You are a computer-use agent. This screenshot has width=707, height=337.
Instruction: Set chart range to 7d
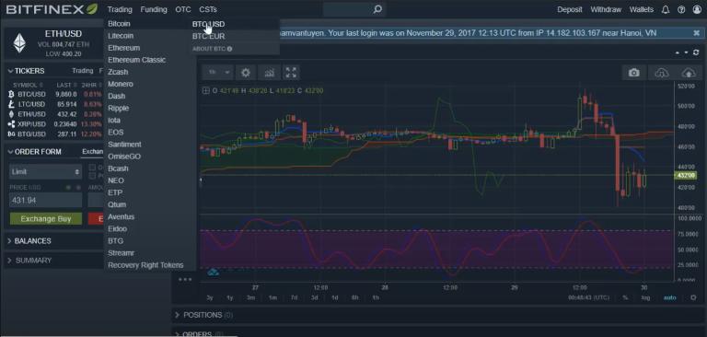click(294, 297)
